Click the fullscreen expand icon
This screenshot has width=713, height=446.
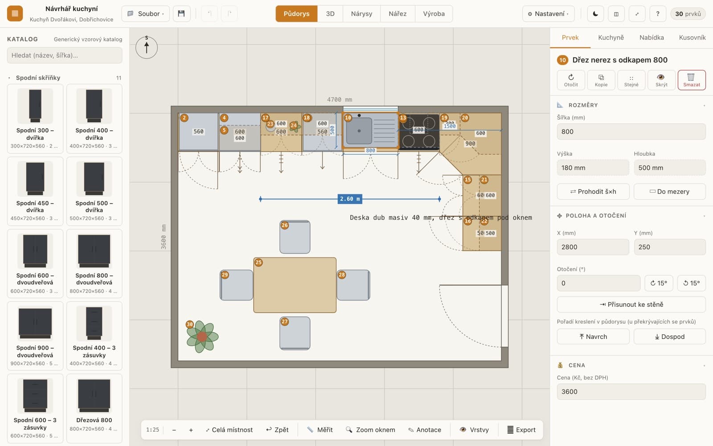pos(637,14)
